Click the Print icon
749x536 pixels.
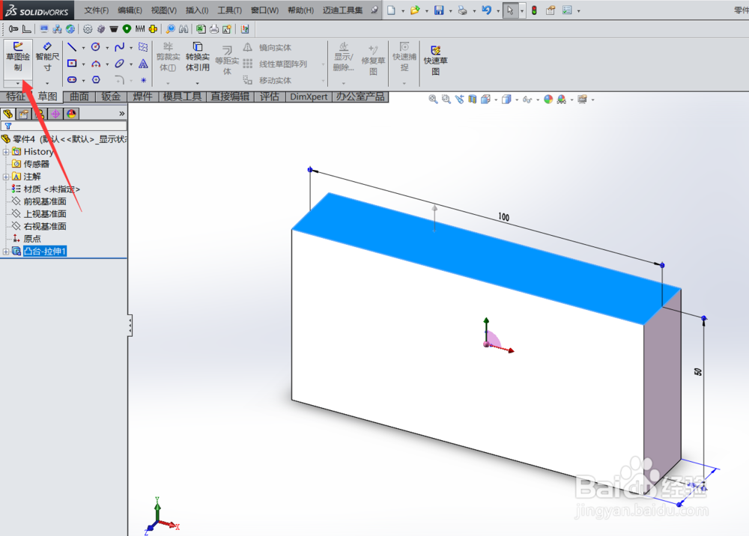[x=462, y=10]
